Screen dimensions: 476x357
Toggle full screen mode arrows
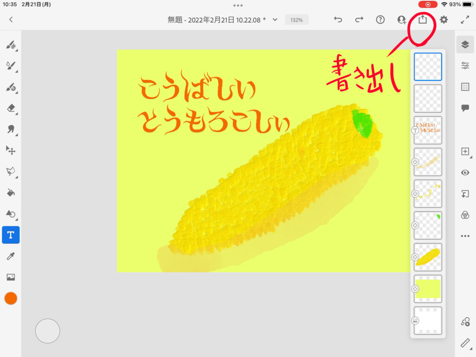point(465,20)
